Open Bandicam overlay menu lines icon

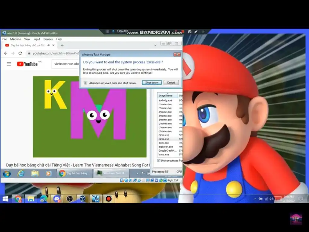(107, 31)
